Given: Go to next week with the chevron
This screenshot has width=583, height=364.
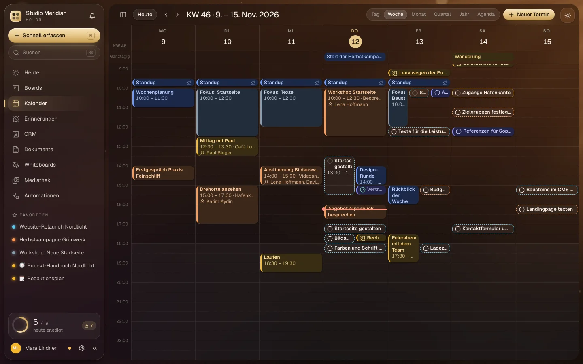Looking at the screenshot, I should coord(177,15).
